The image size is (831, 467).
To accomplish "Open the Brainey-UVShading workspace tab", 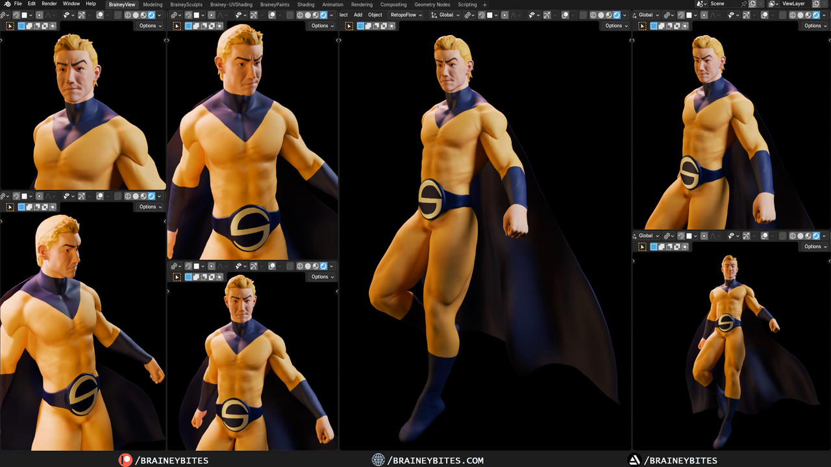I will point(231,5).
